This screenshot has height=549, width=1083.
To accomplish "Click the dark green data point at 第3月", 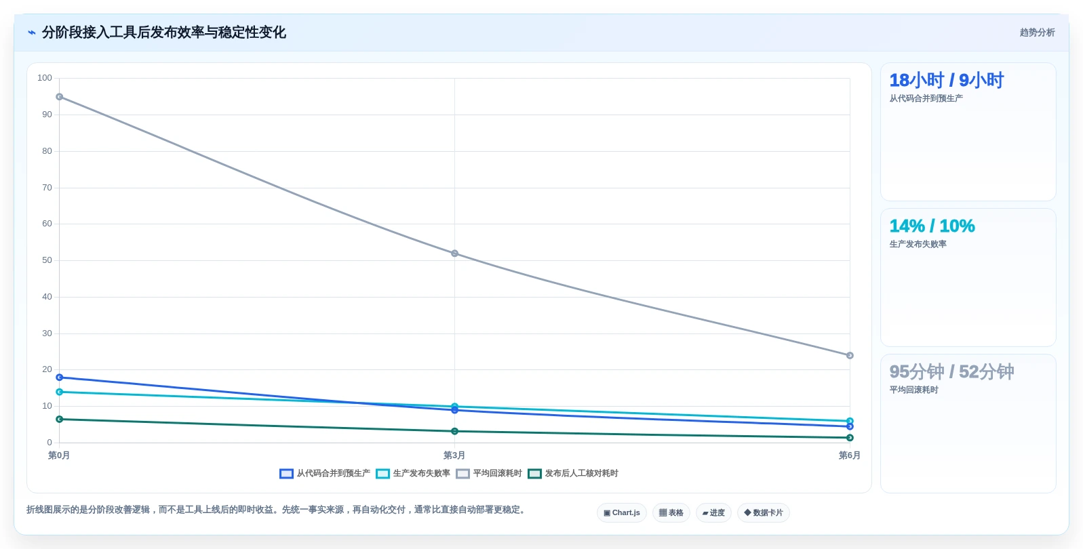I will tap(454, 431).
